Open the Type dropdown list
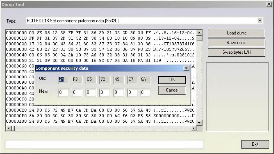This screenshot has height=154, width=274. [x=260, y=21]
